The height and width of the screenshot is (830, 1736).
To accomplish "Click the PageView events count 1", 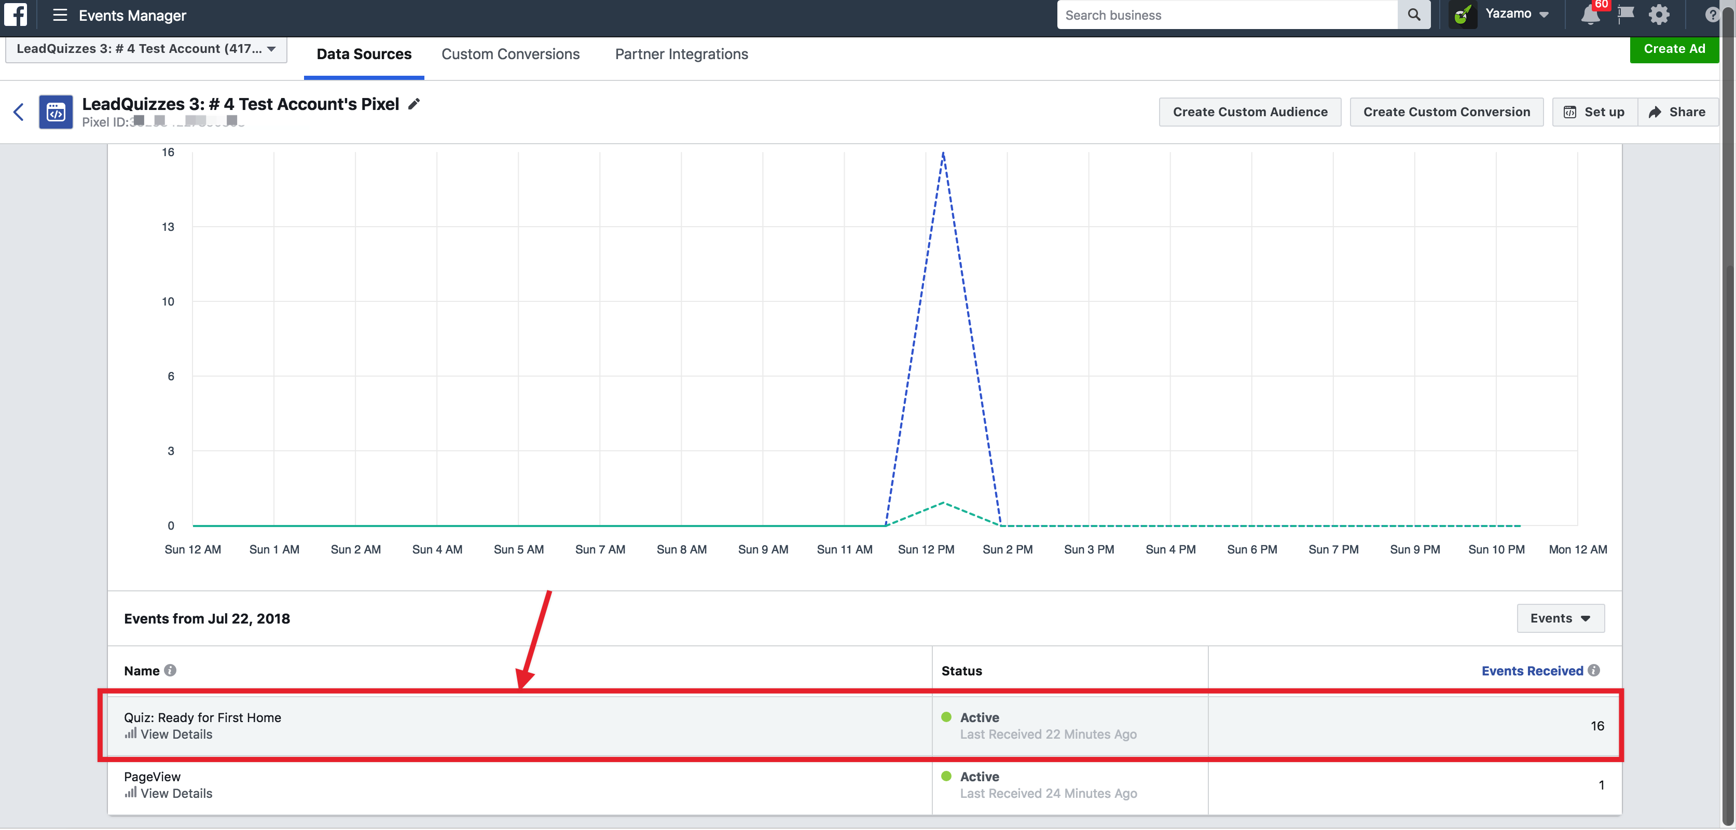I will (x=1601, y=785).
